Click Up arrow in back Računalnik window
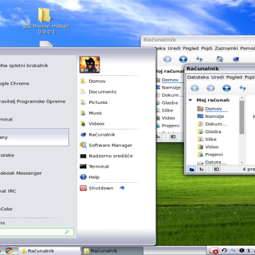The height and width of the screenshot is (255, 255). pyautogui.click(x=183, y=59)
